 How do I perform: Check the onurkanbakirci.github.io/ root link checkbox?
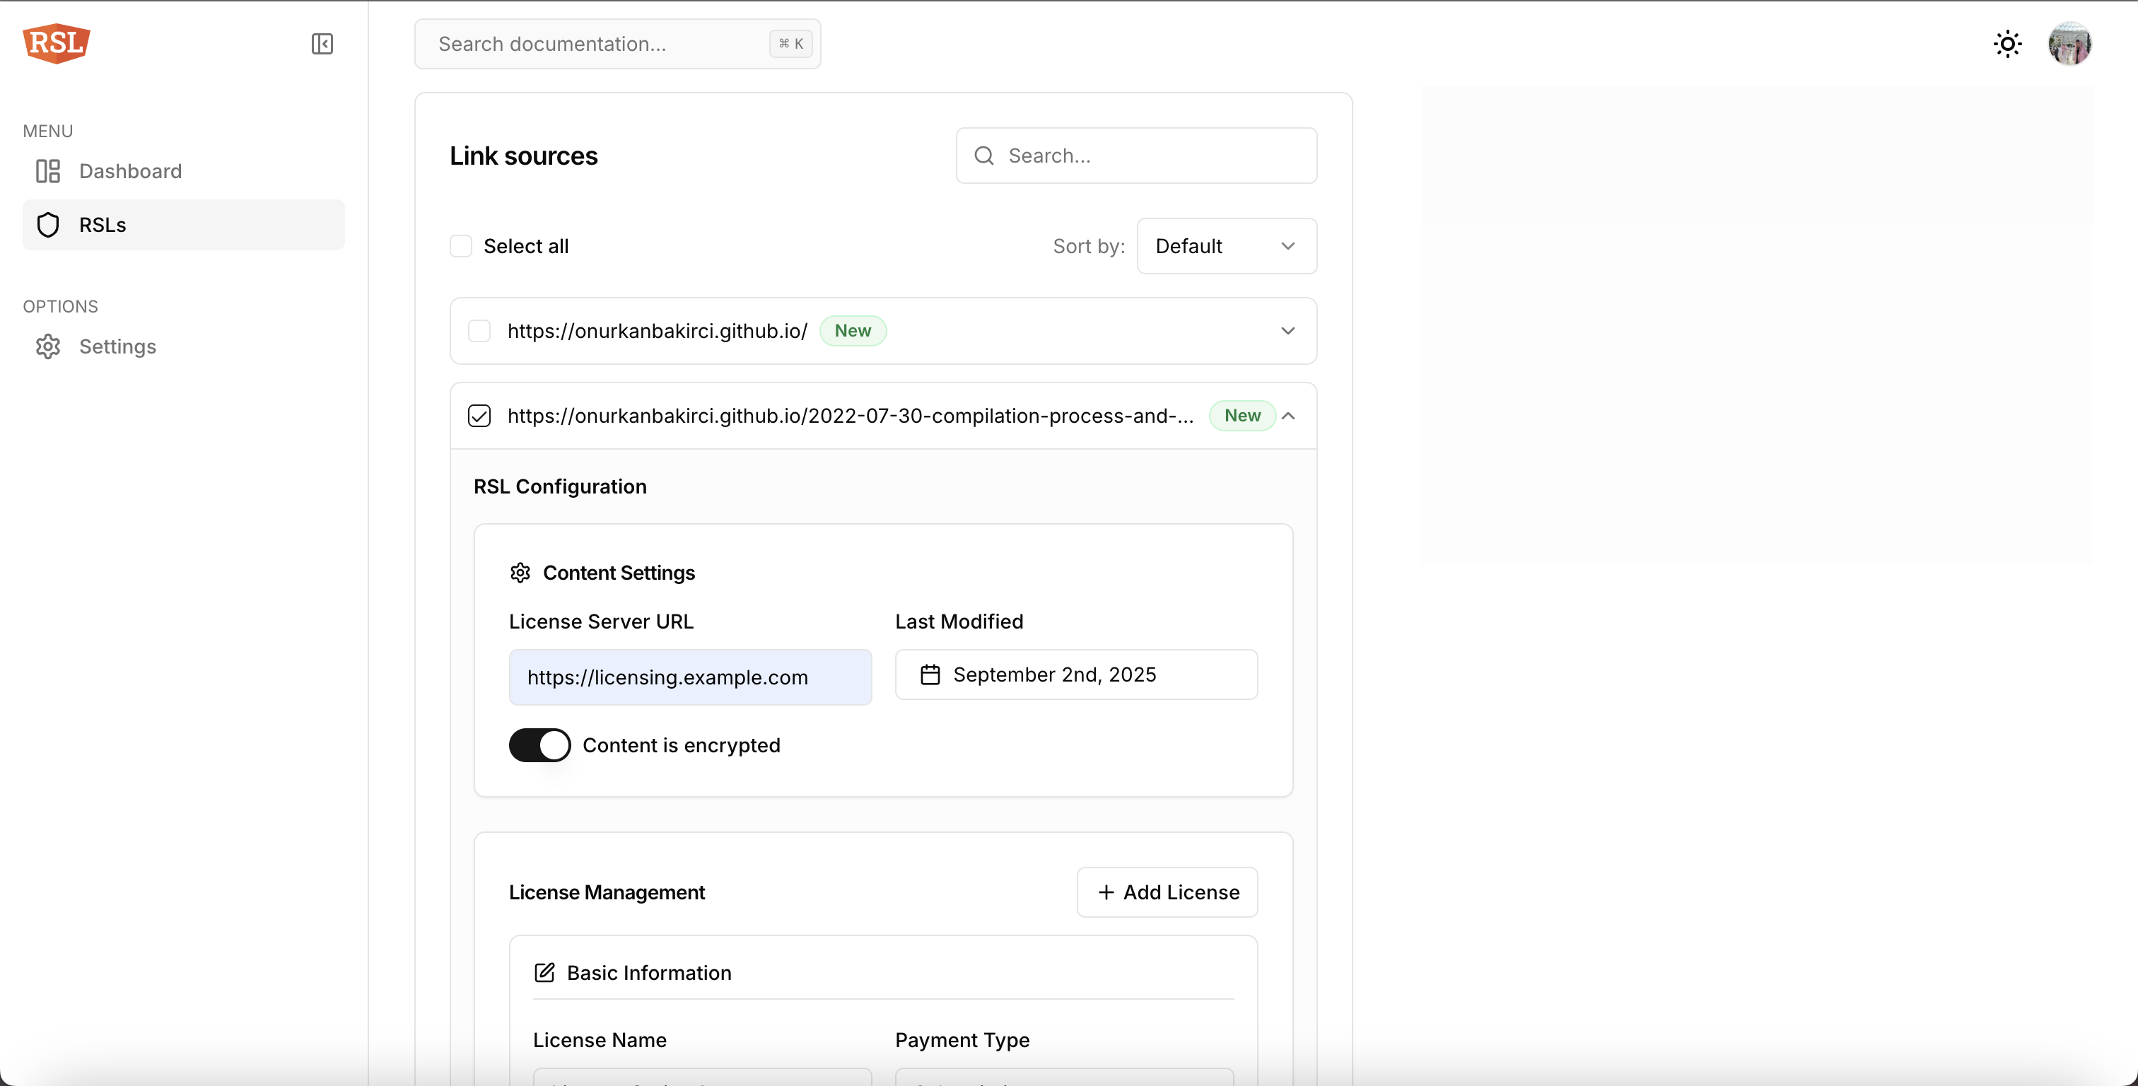point(480,332)
